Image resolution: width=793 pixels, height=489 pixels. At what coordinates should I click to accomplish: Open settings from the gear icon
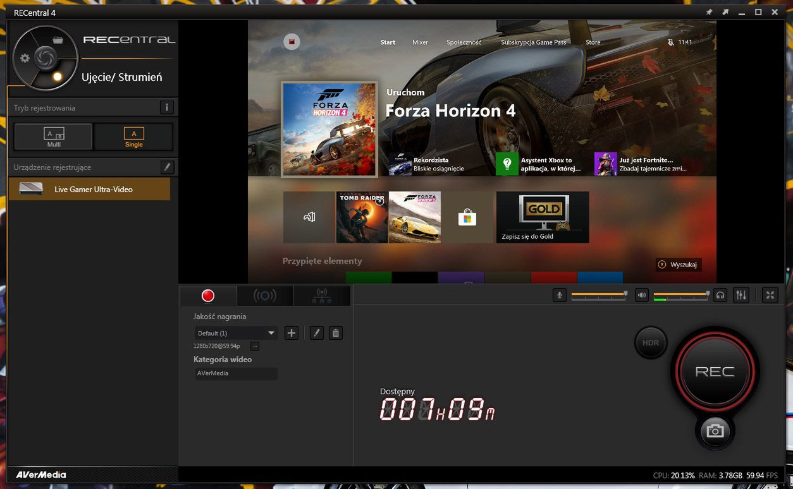(x=25, y=58)
